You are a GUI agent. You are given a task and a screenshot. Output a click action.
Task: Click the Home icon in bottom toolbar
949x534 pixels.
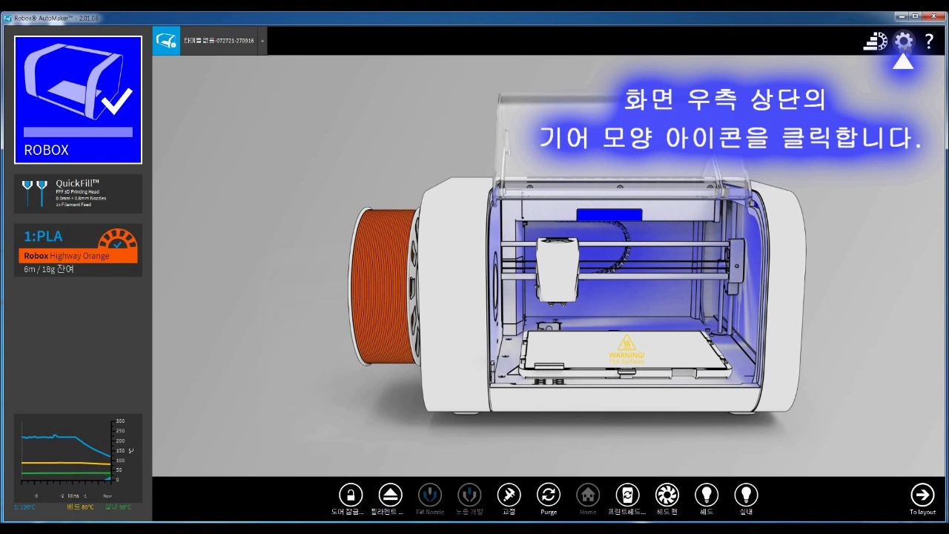588,495
